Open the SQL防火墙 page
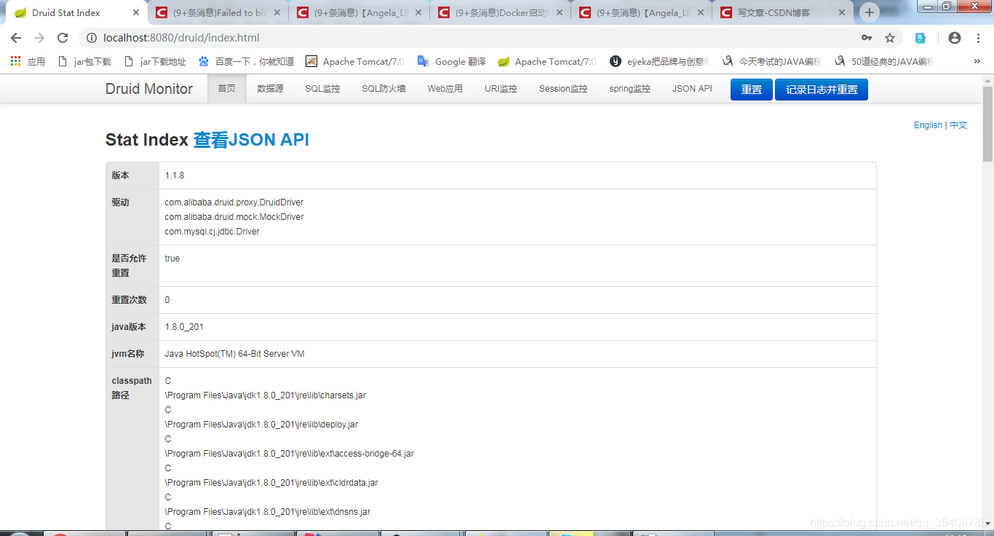This screenshot has height=536, width=994. 383,89
